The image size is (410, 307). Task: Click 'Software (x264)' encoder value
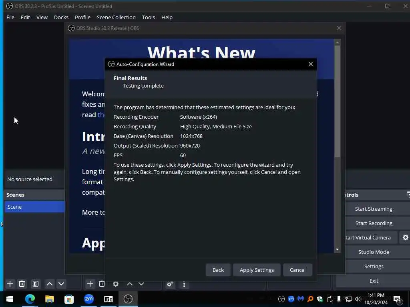(x=199, y=117)
